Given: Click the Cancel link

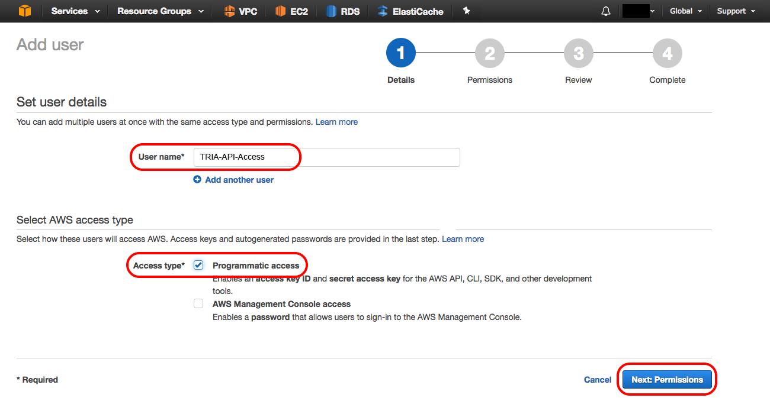Looking at the screenshot, I should point(598,380).
